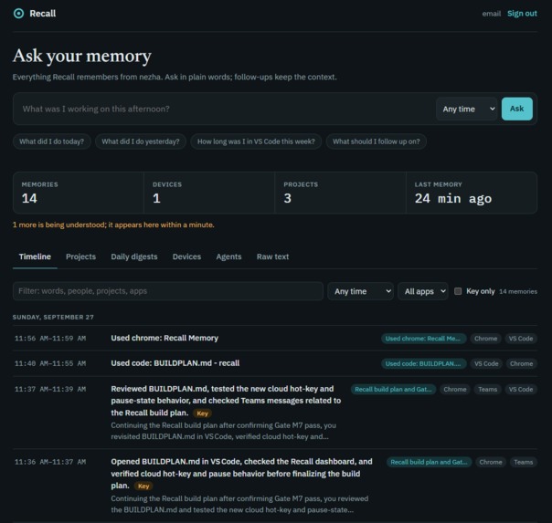Click the Recall logo icon
552x523 pixels.
pyautogui.click(x=18, y=14)
